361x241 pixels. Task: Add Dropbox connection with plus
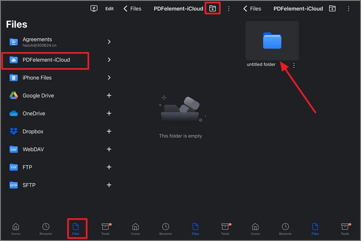[x=109, y=131]
